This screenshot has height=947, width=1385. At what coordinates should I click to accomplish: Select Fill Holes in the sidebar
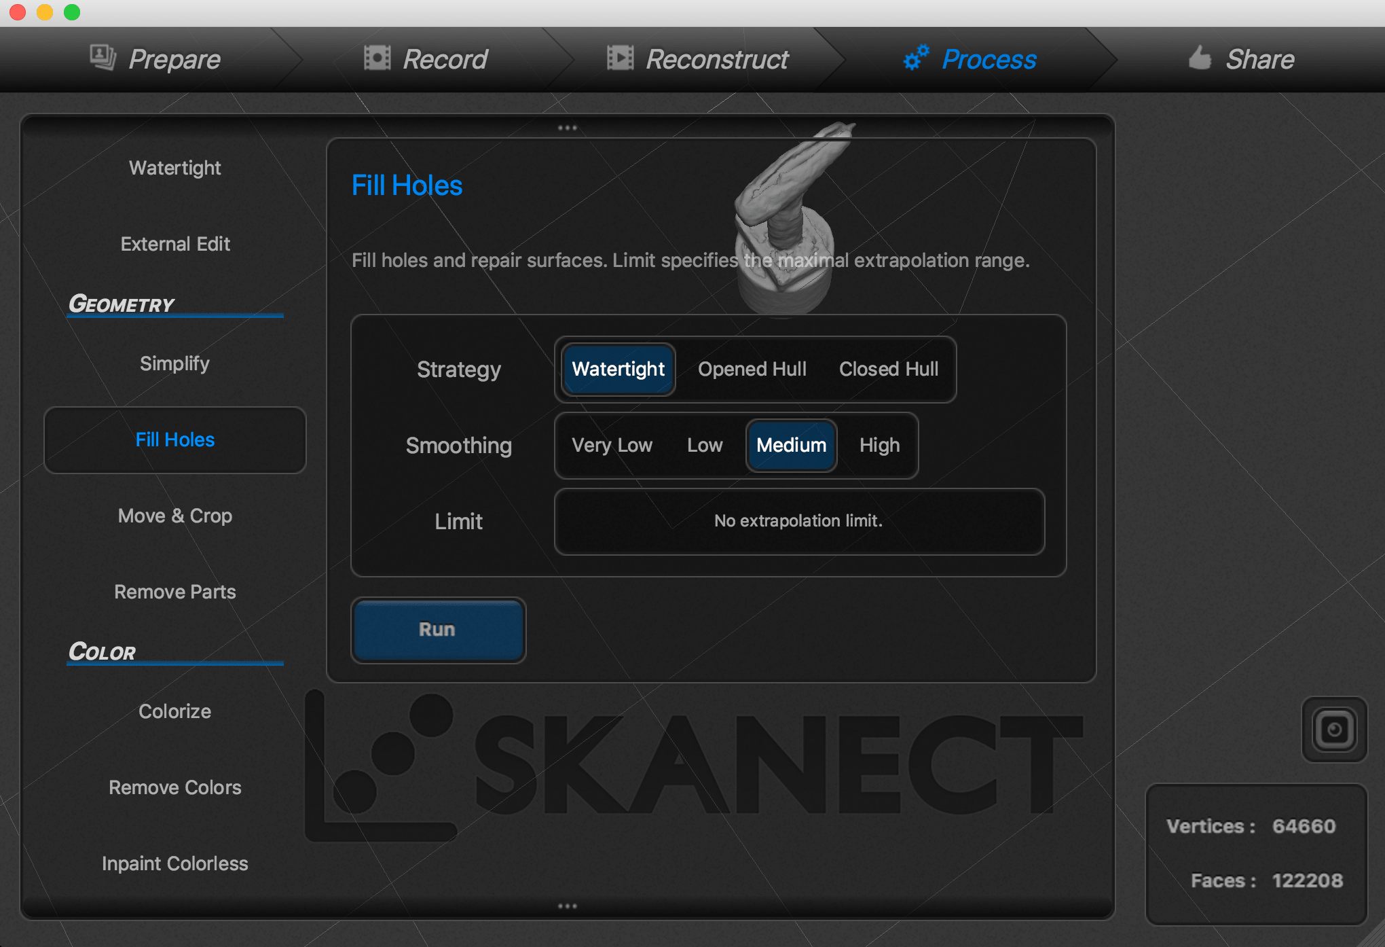pos(175,440)
